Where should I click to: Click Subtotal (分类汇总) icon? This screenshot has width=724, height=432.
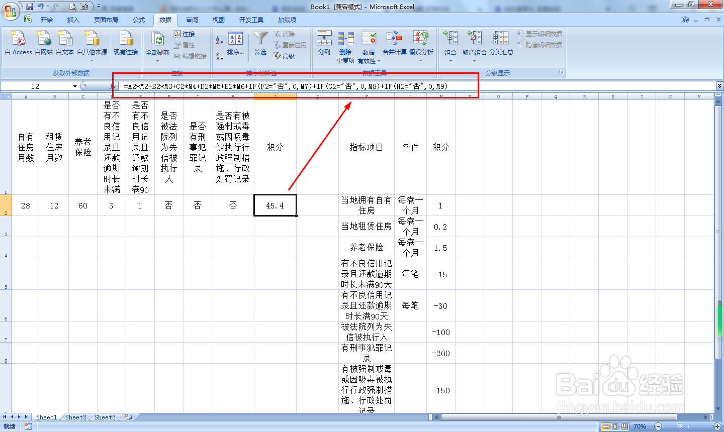click(x=501, y=43)
